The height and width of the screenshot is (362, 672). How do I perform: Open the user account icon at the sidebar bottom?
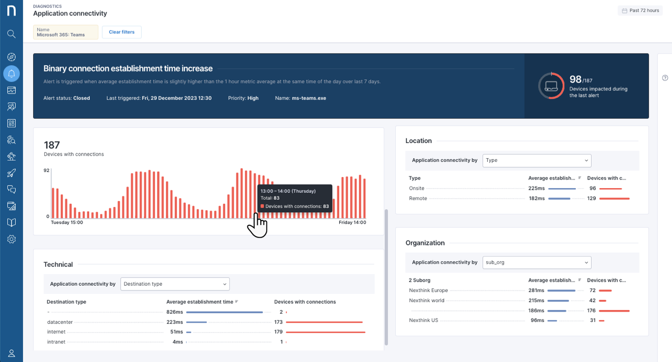tap(11, 353)
